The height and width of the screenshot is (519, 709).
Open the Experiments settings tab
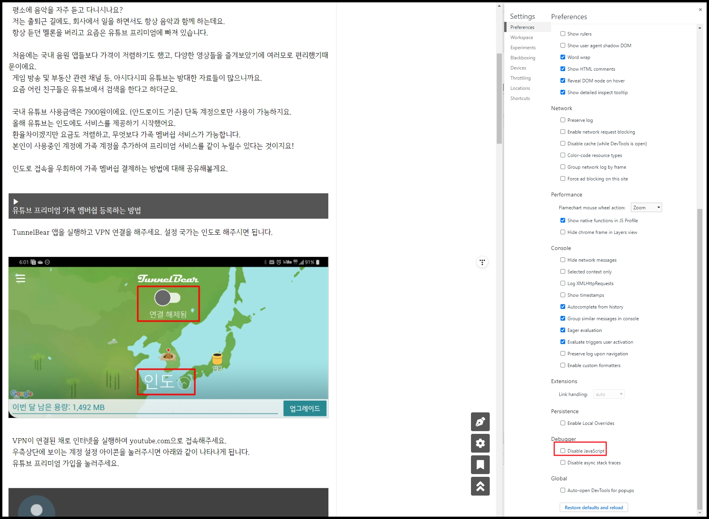[x=523, y=48]
